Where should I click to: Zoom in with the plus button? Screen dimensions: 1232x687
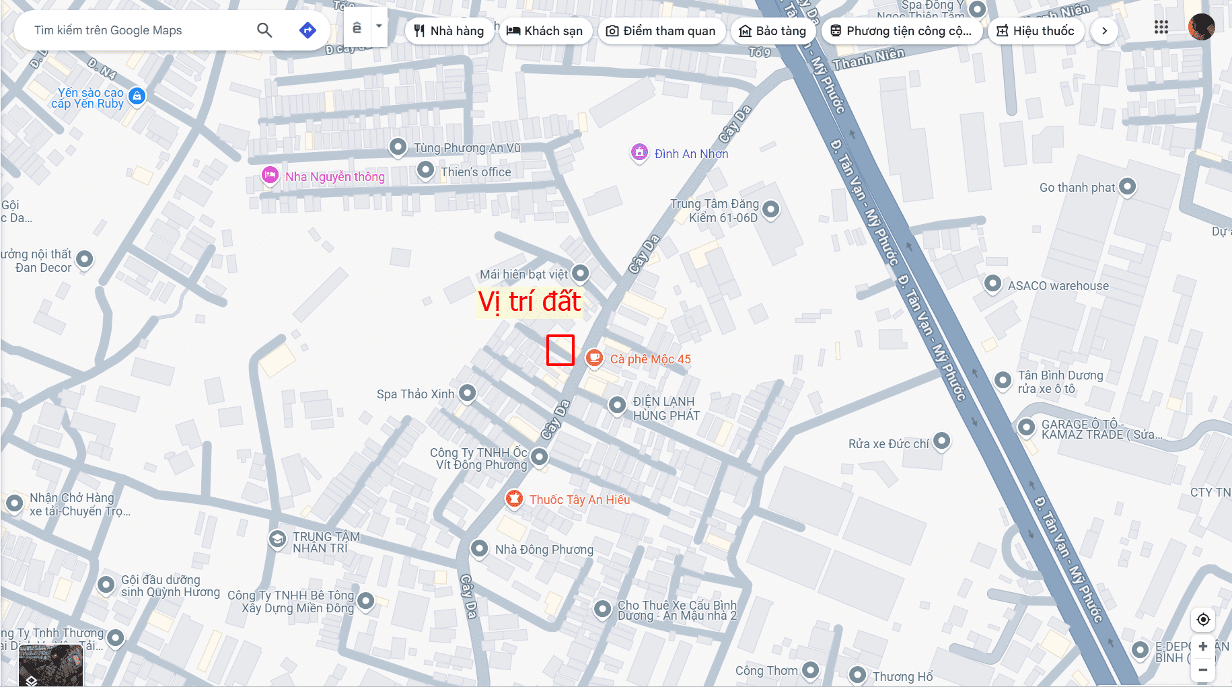point(1203,646)
